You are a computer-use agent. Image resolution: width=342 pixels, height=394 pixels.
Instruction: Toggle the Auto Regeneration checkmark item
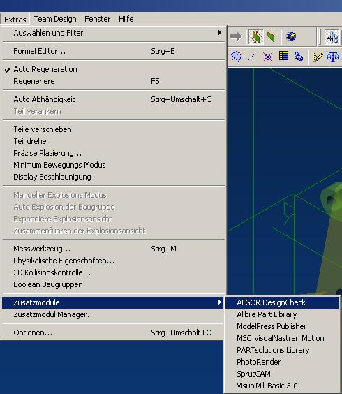[x=114, y=69]
